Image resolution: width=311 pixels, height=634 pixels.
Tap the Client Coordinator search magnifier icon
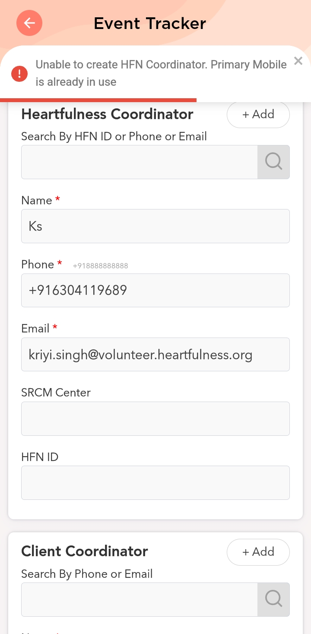273,599
